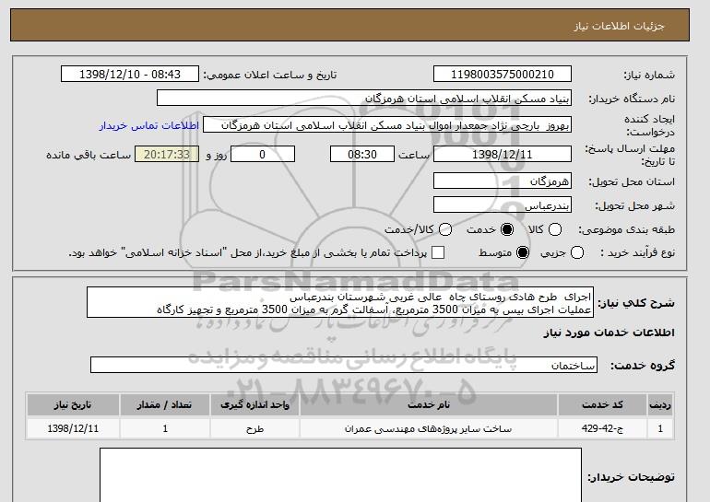Click the واحد اندازه گیری column header

254,404
